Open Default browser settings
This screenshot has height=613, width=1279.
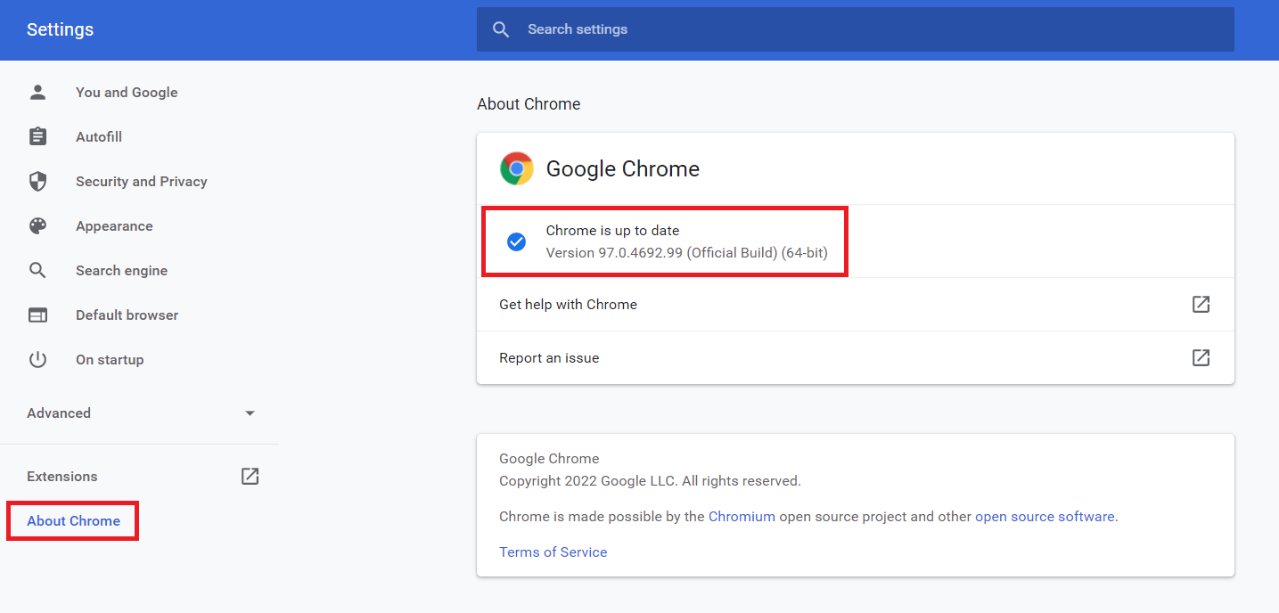pyautogui.click(x=127, y=315)
